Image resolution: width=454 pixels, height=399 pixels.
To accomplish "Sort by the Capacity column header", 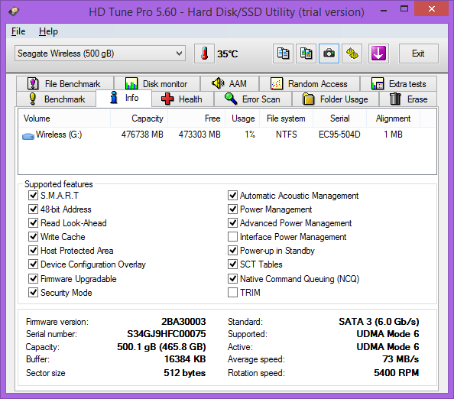I will (139, 118).
